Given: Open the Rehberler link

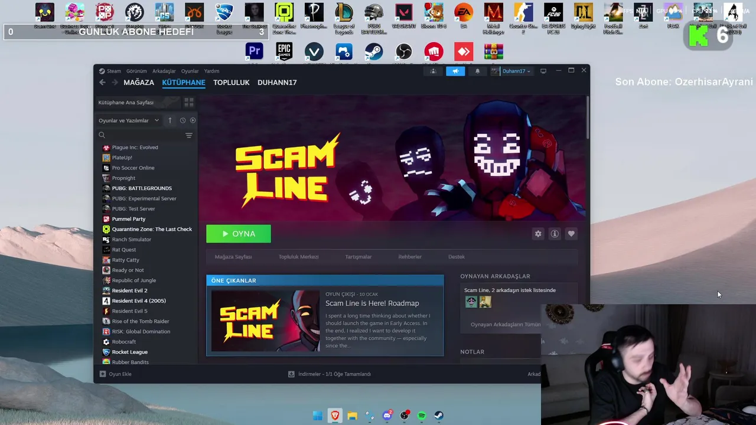Looking at the screenshot, I should point(410,257).
